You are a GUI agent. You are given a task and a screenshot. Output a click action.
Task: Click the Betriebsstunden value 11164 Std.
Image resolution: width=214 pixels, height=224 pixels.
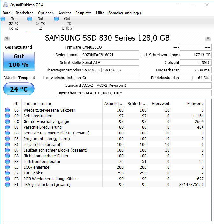coord(196,78)
